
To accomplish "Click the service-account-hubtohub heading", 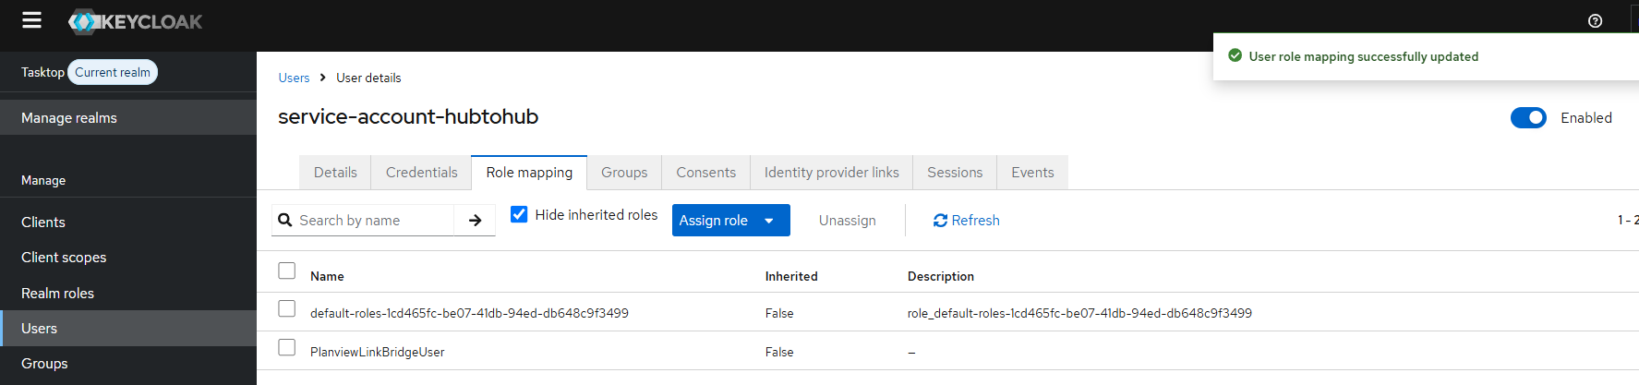I will click(x=408, y=116).
